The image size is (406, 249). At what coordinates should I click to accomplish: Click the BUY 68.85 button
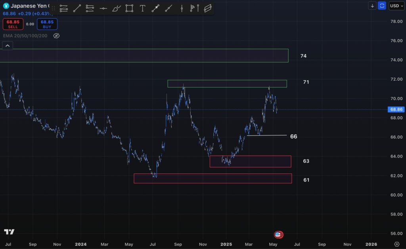47,24
